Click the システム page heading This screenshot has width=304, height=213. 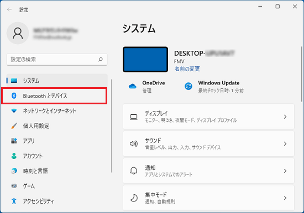point(139,29)
